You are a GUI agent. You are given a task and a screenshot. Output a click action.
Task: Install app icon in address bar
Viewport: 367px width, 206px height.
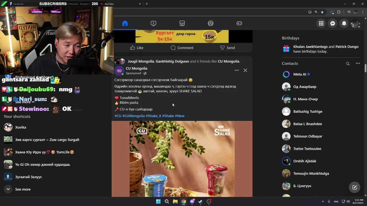point(310,12)
